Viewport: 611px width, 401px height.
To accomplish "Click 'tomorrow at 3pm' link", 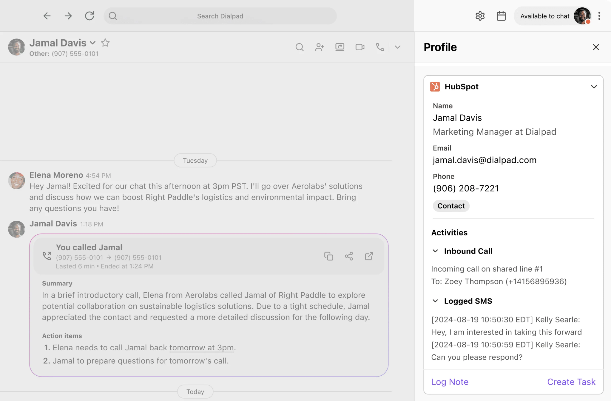I will pyautogui.click(x=201, y=348).
